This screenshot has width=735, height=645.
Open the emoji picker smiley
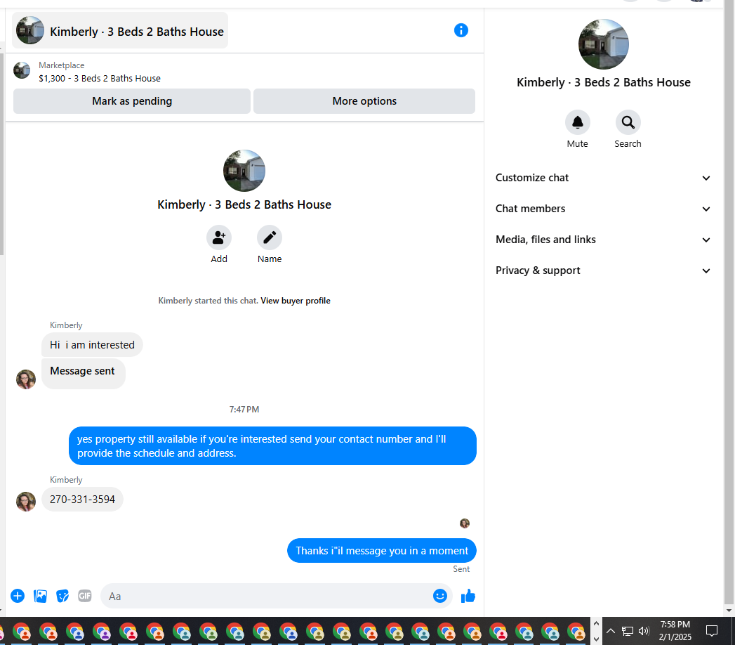click(439, 596)
